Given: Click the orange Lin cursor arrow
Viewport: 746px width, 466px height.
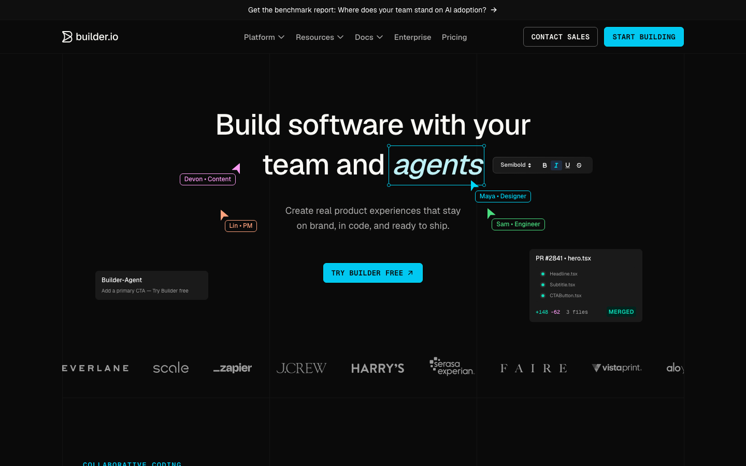Looking at the screenshot, I should tap(224, 215).
